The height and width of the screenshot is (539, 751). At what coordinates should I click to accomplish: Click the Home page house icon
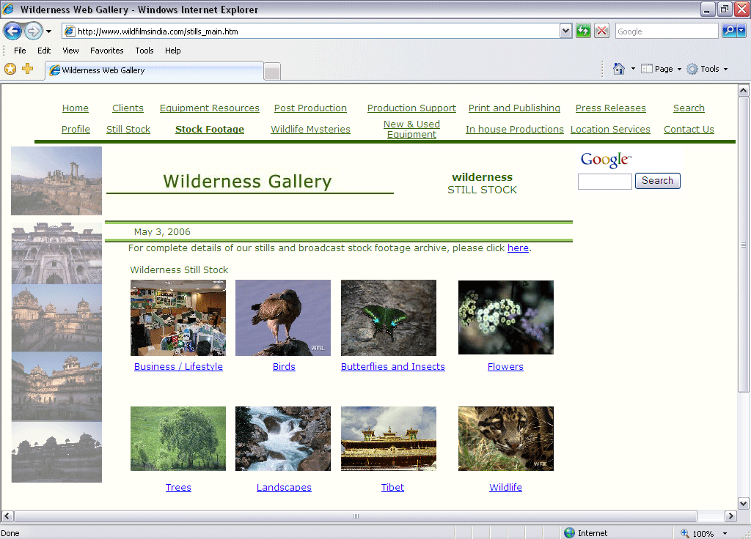(619, 69)
